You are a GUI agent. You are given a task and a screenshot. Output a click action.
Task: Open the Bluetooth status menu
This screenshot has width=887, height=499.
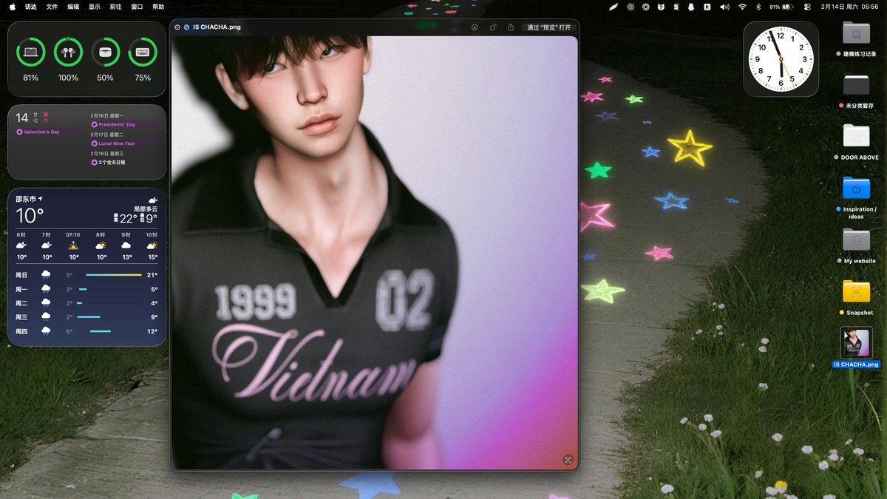[759, 6]
